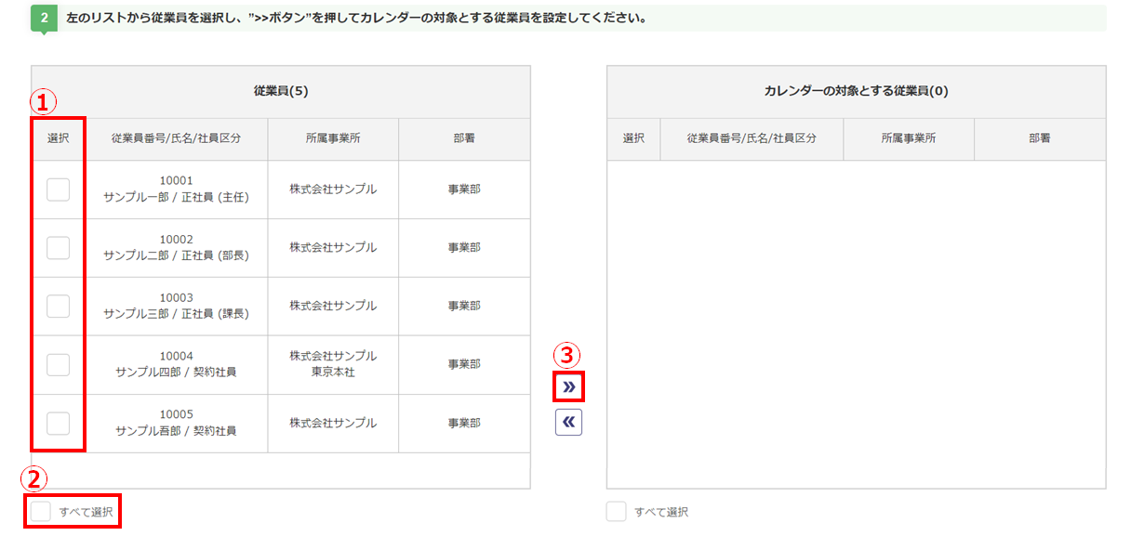The width and height of the screenshot is (1131, 536).
Task: Click the >> add employees arrow button
Action: click(x=568, y=386)
